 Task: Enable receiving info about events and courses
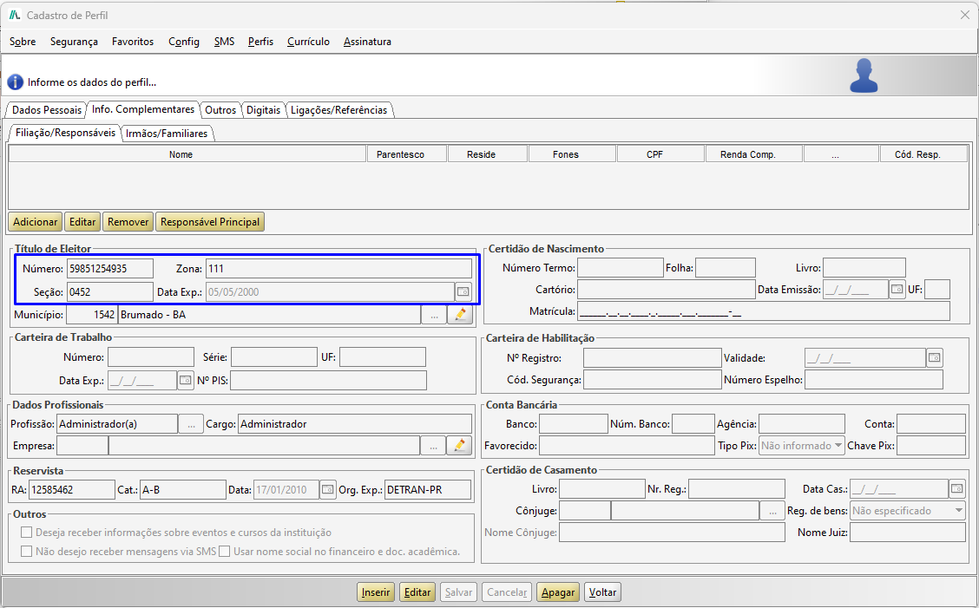coord(26,533)
